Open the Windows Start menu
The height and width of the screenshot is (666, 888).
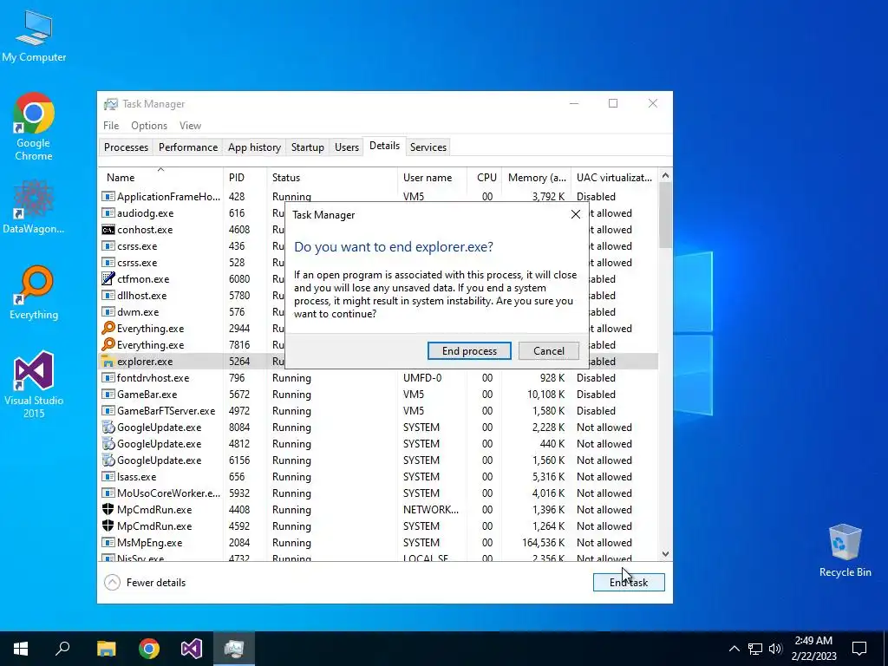[x=21, y=649]
